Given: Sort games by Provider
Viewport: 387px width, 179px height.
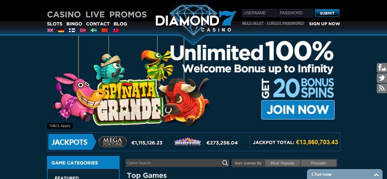Looking at the screenshot, I should point(319,163).
